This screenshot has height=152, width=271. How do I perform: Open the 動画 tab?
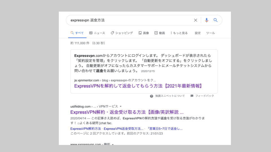click(x=160, y=33)
